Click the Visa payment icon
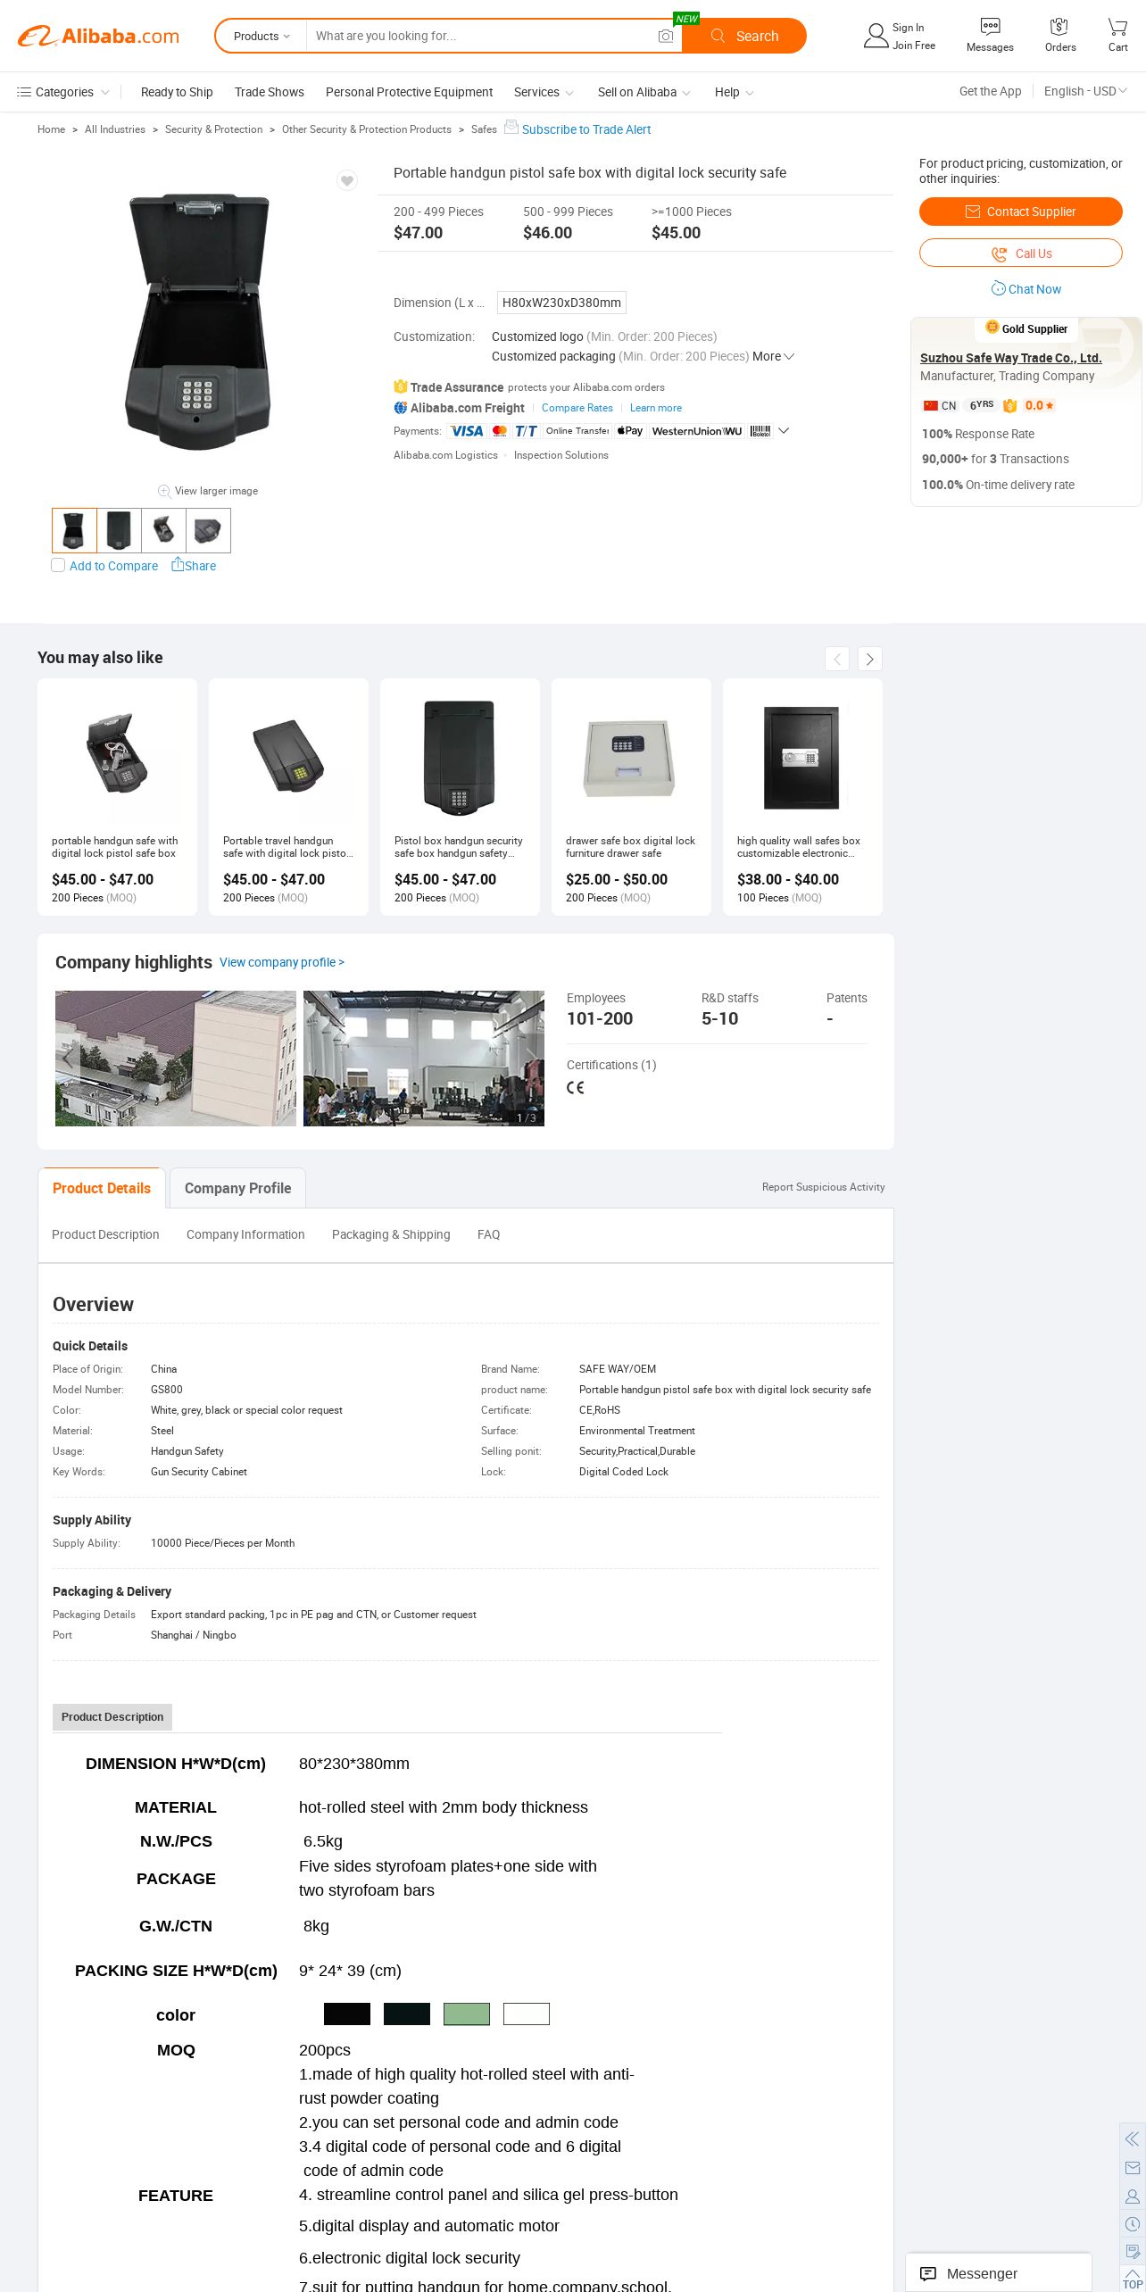The image size is (1146, 2292). pyautogui.click(x=466, y=431)
